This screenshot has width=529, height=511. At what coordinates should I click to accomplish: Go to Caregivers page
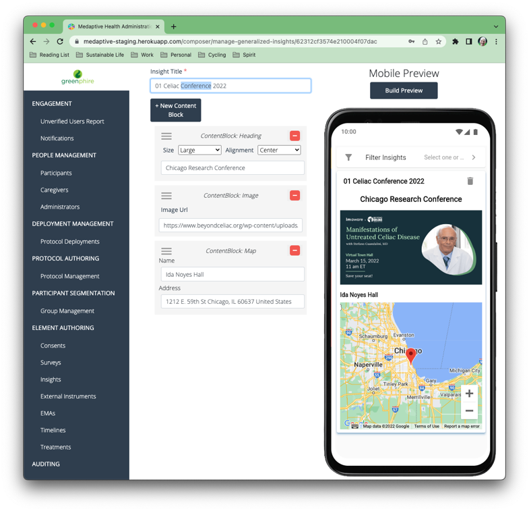pos(55,190)
